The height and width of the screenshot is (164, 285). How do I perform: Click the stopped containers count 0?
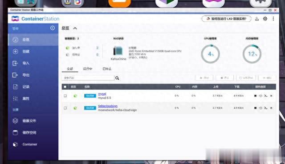point(97,55)
